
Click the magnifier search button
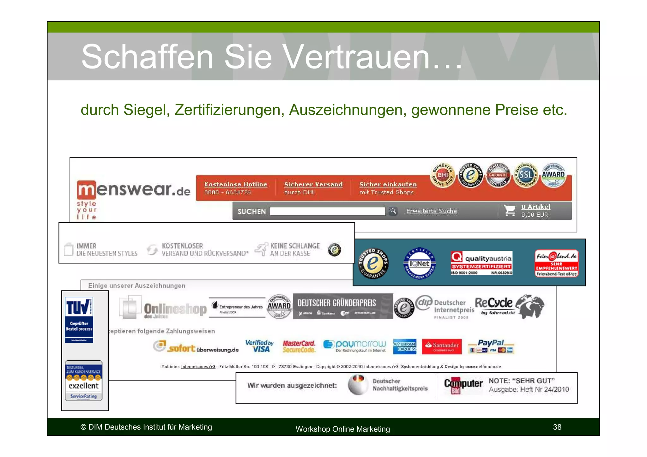click(393, 211)
